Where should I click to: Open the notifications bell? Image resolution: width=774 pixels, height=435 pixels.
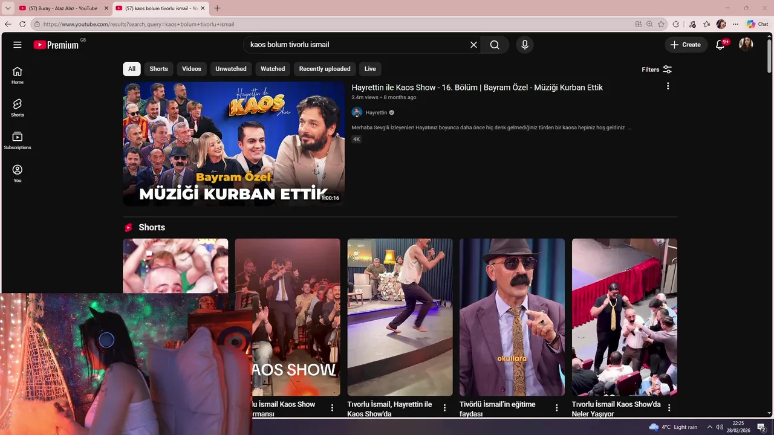click(720, 45)
